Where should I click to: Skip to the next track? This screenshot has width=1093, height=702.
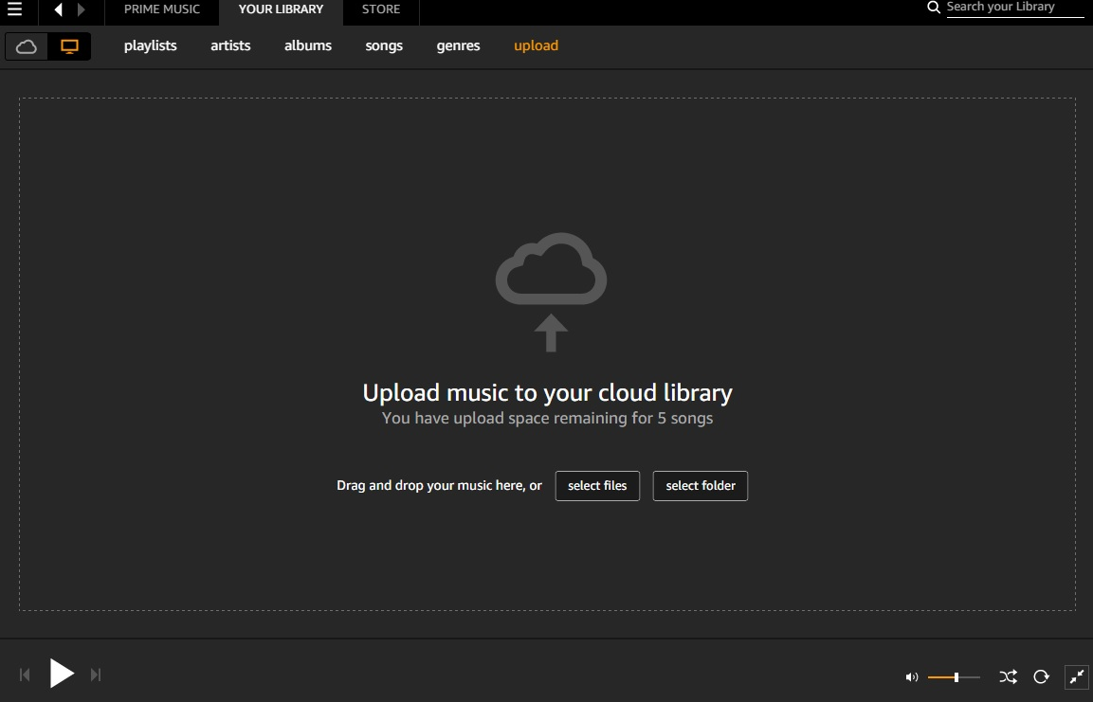96,675
